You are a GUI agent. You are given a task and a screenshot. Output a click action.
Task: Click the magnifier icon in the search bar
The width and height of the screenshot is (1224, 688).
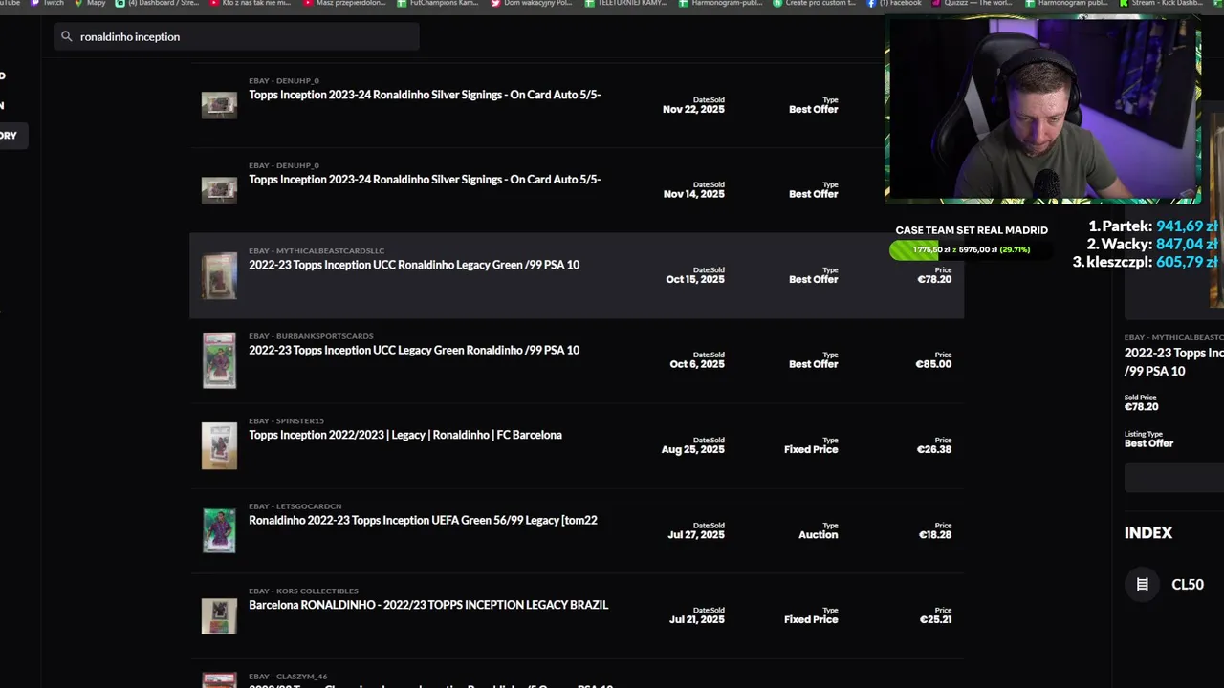tap(66, 36)
